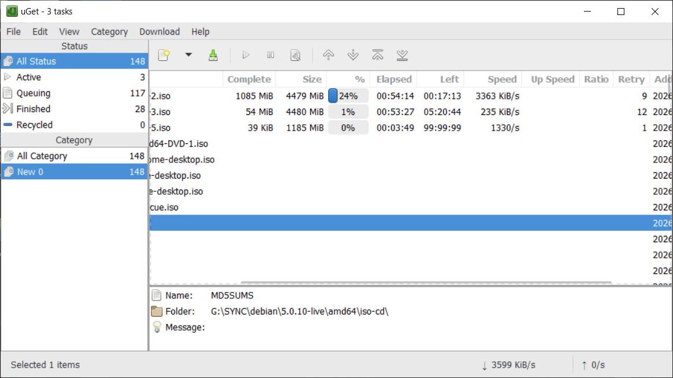Viewport: 673px width, 378px height.
Task: Open download Properties toolbar icon
Action: pyautogui.click(x=295, y=55)
